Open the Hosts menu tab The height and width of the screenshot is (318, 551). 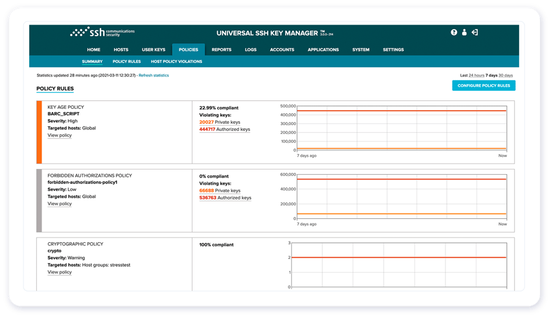tap(121, 50)
